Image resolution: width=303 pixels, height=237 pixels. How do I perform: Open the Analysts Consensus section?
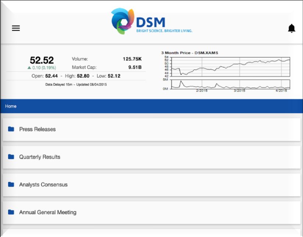tap(151, 185)
